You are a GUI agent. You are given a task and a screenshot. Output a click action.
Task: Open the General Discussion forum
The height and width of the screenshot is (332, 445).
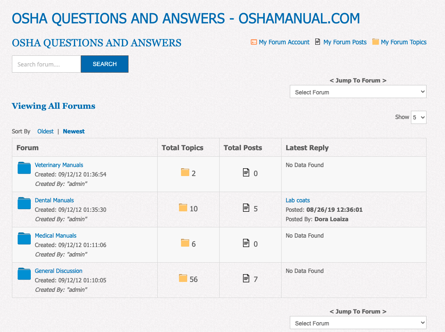coord(58,271)
